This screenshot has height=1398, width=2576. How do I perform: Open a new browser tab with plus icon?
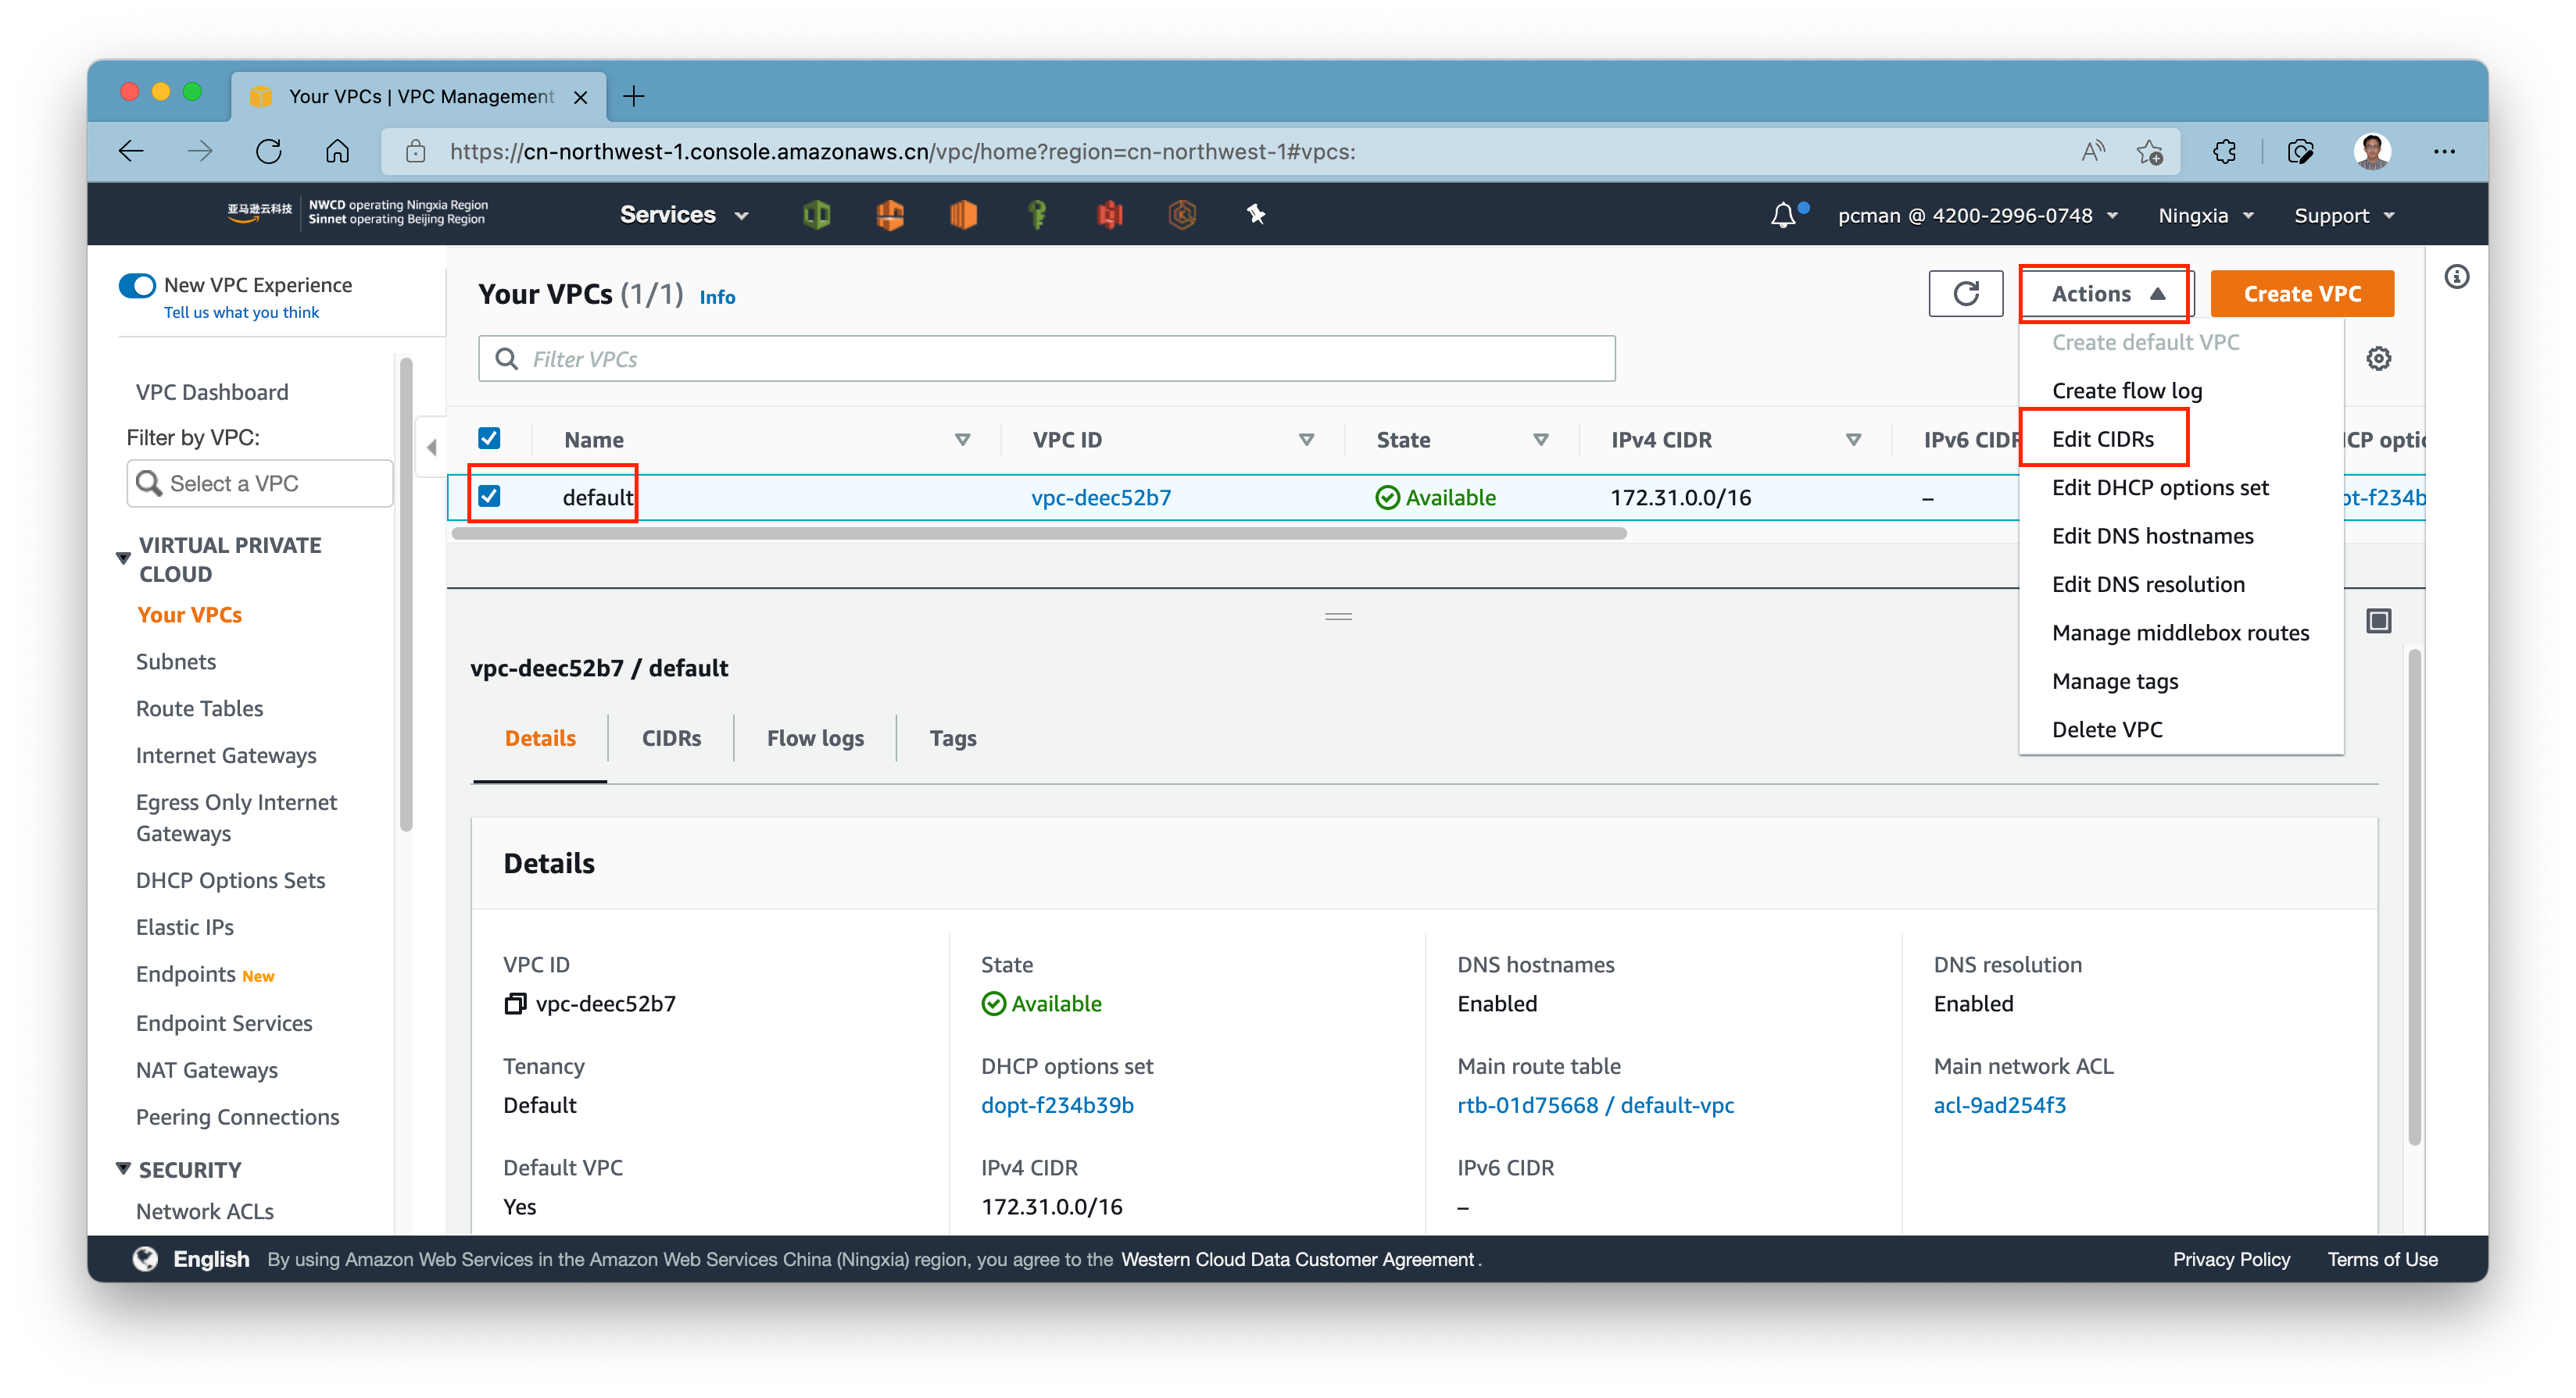634,96
